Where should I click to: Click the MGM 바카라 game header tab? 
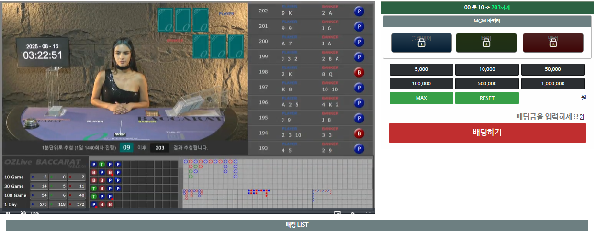click(x=487, y=21)
